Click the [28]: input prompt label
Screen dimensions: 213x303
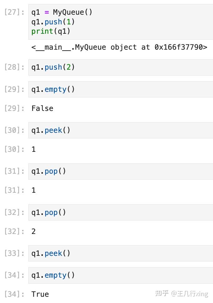pyautogui.click(x=14, y=67)
